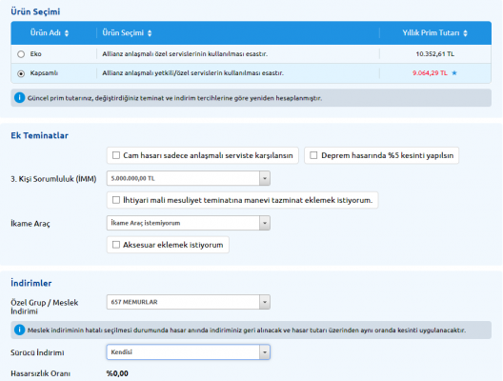Click the Kapsamlı row service description
The width and height of the screenshot is (503, 381).
click(192, 73)
